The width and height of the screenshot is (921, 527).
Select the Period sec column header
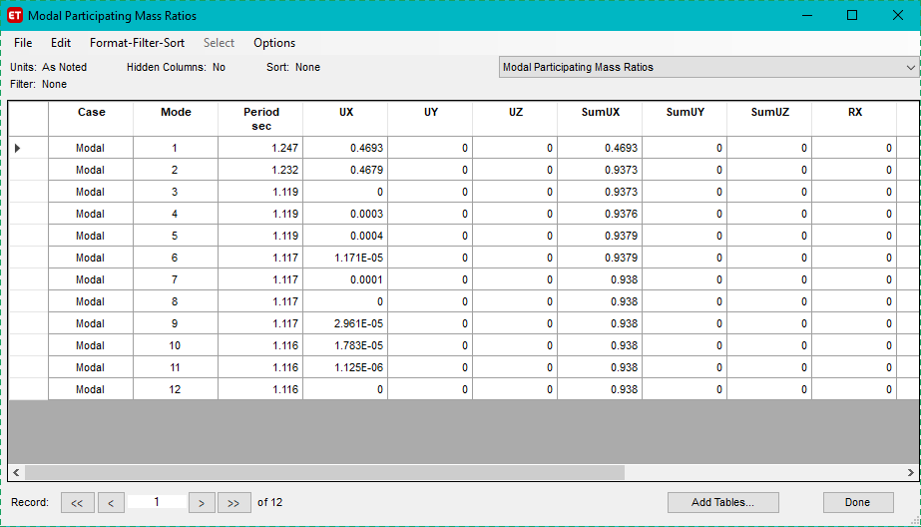[260, 119]
